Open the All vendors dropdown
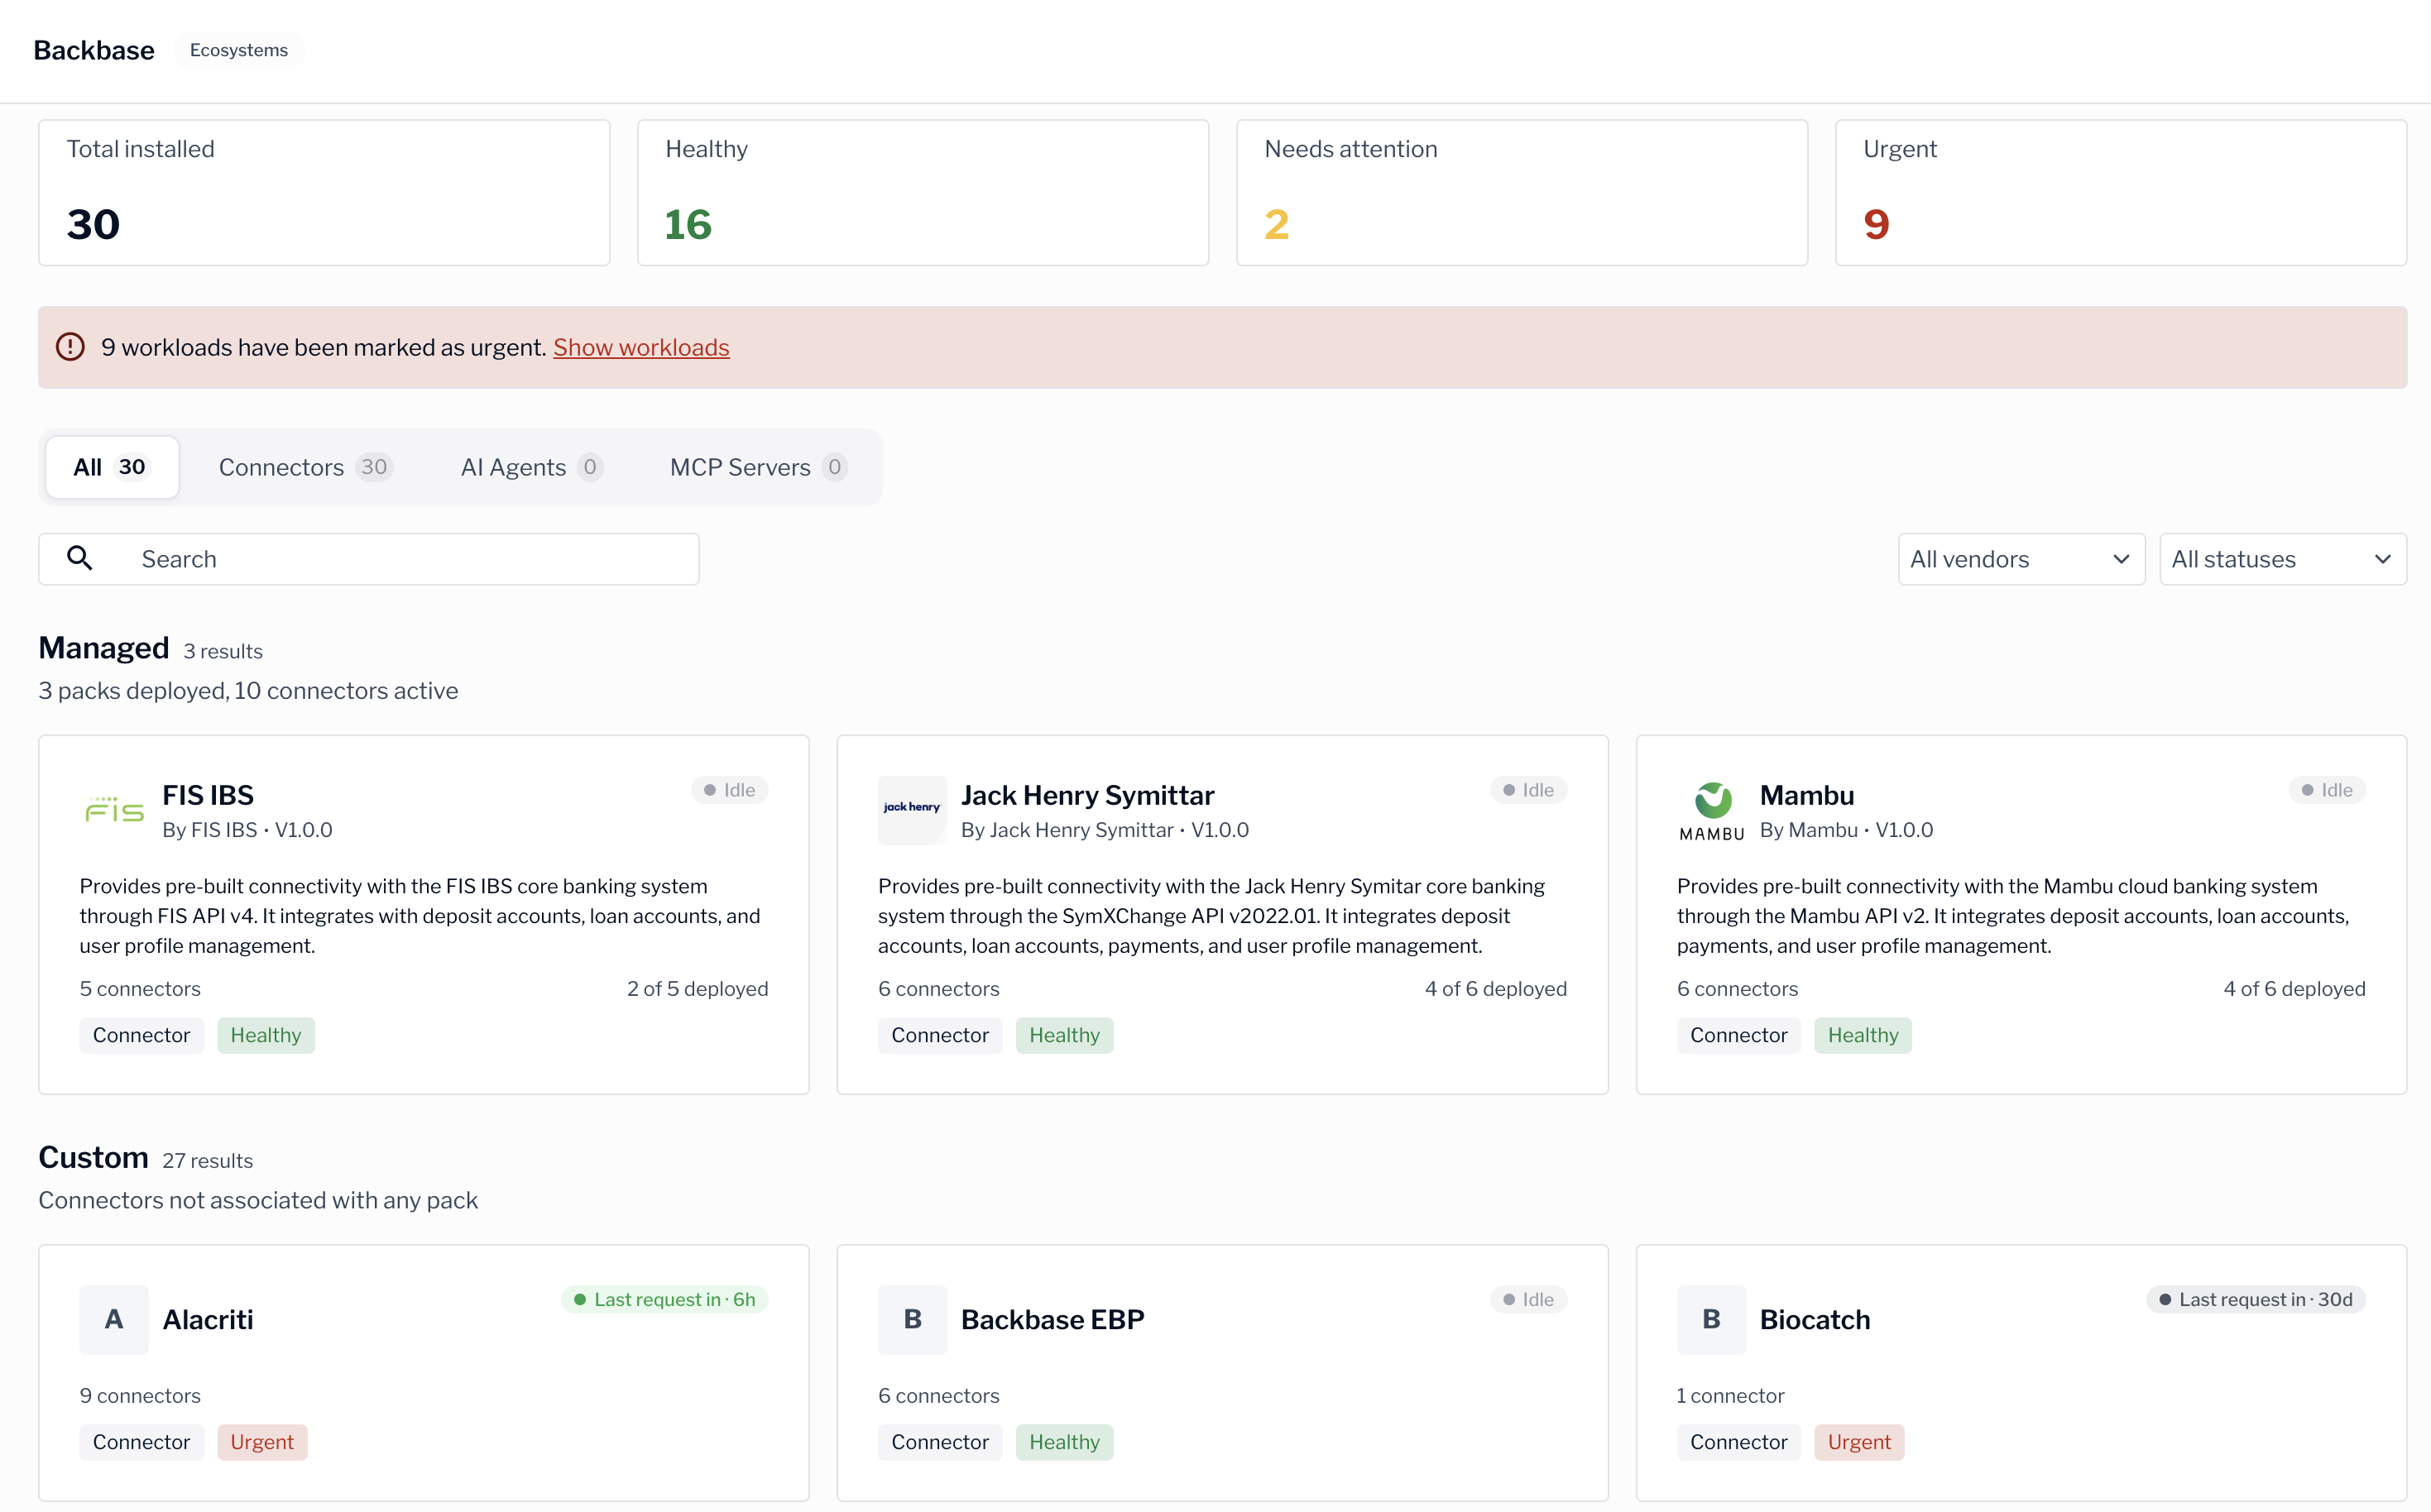 pos(2021,559)
